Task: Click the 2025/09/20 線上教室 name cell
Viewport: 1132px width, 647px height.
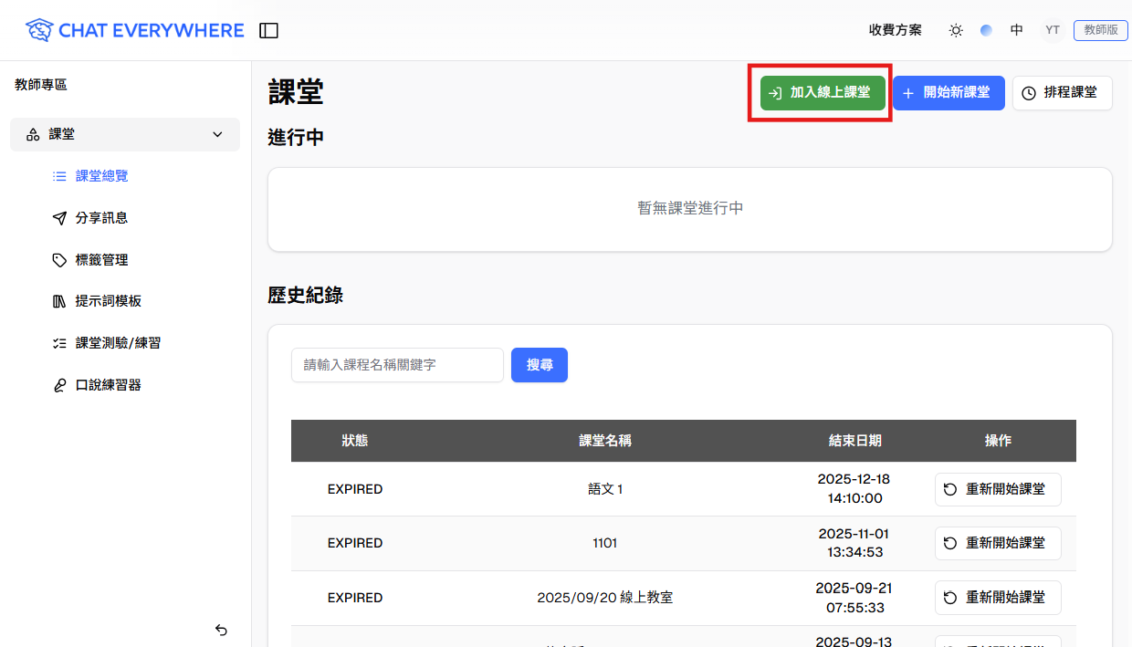Action: pyautogui.click(x=605, y=598)
